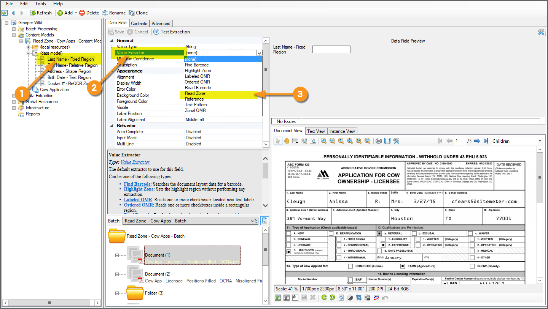
Task: Expand the Batch Processing tree node
Action: tap(14, 29)
